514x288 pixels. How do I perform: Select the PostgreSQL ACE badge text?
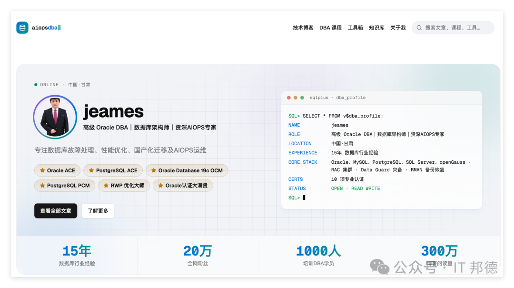click(x=117, y=170)
